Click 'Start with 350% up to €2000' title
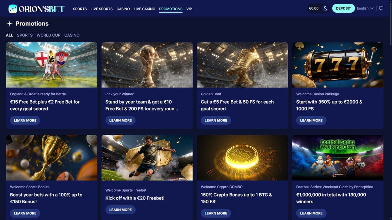Screen dimensions: 392x220 point(329,105)
